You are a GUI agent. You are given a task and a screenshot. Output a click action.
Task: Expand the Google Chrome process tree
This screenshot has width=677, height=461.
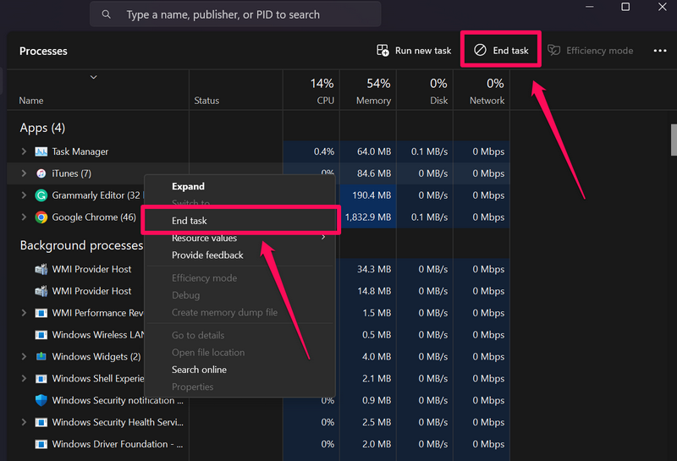(x=24, y=217)
